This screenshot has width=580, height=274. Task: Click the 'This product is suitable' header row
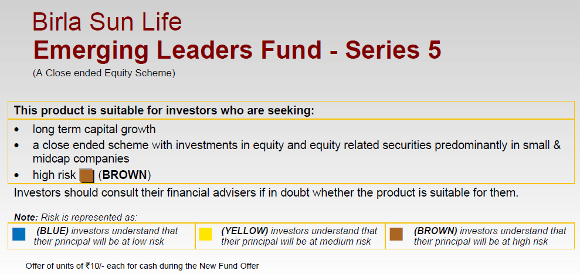291,110
